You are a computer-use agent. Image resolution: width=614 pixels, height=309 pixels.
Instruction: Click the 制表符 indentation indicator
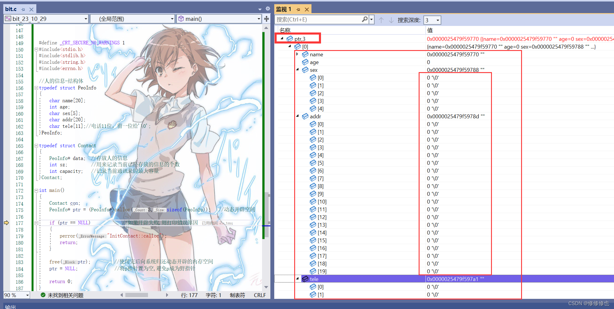click(237, 295)
